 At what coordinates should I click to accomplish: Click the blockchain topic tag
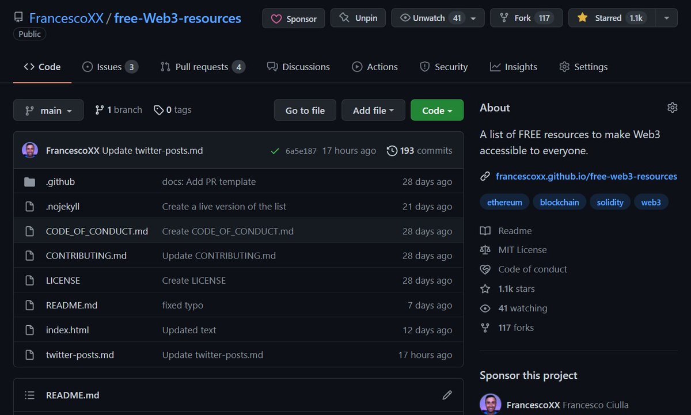tap(560, 203)
